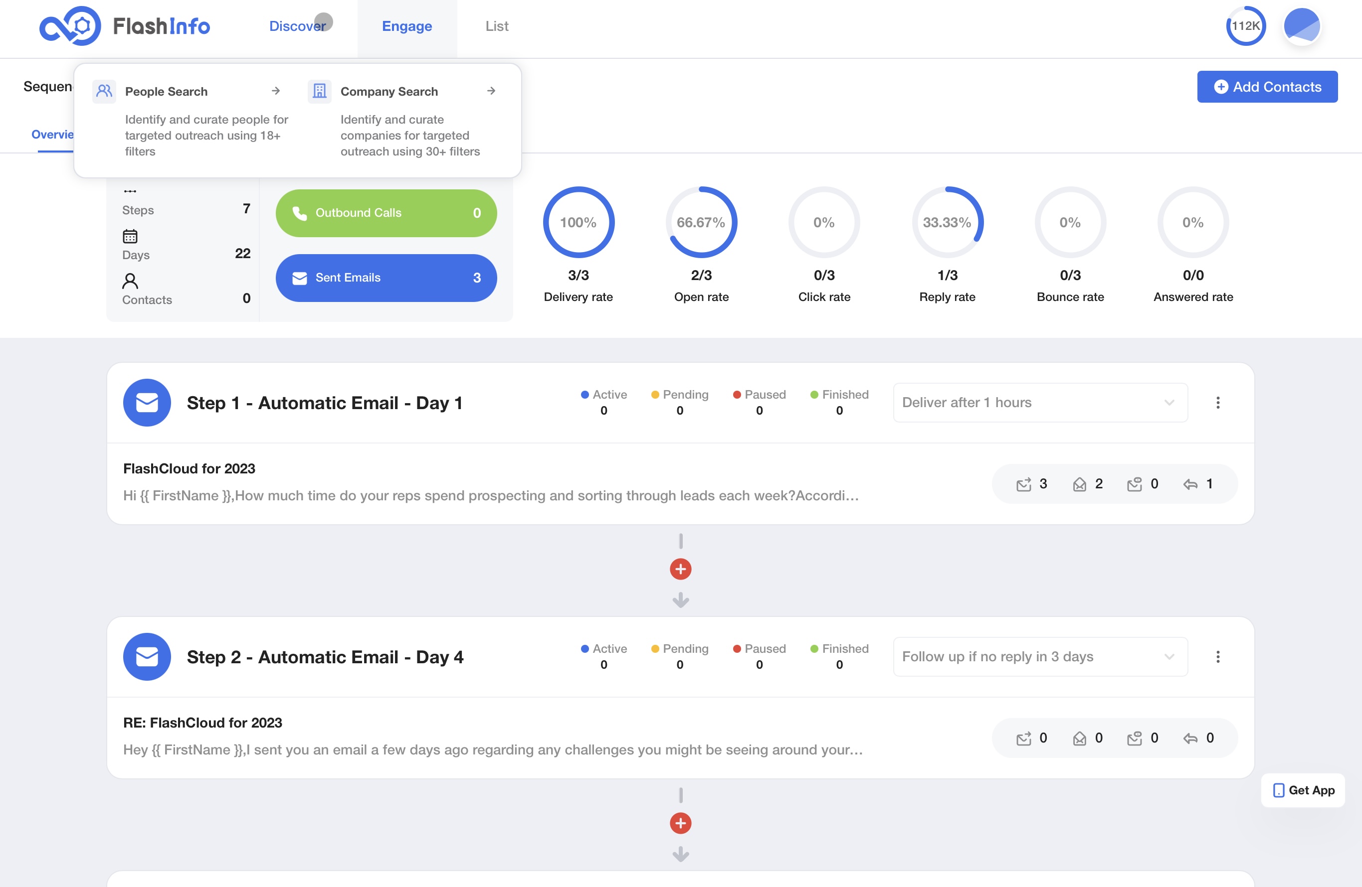Go to the List tab
Viewport: 1362px width, 887px height.
(497, 26)
